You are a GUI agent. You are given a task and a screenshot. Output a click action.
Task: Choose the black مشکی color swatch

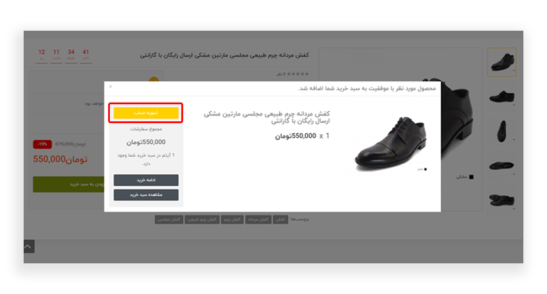[x=471, y=177]
